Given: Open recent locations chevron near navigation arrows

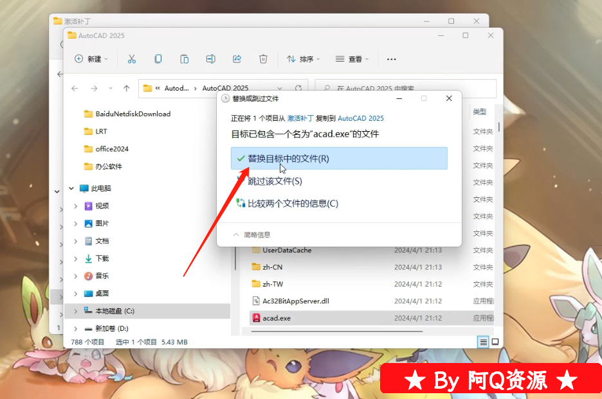Looking at the screenshot, I should tap(111, 88).
